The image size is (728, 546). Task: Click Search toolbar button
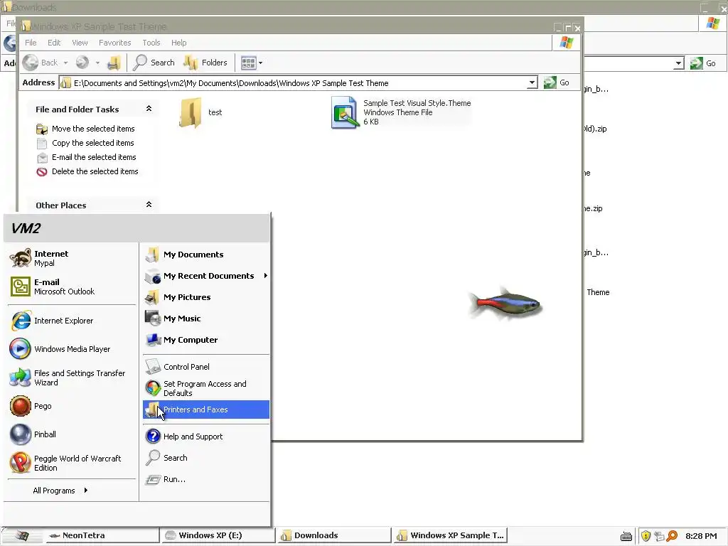154,63
